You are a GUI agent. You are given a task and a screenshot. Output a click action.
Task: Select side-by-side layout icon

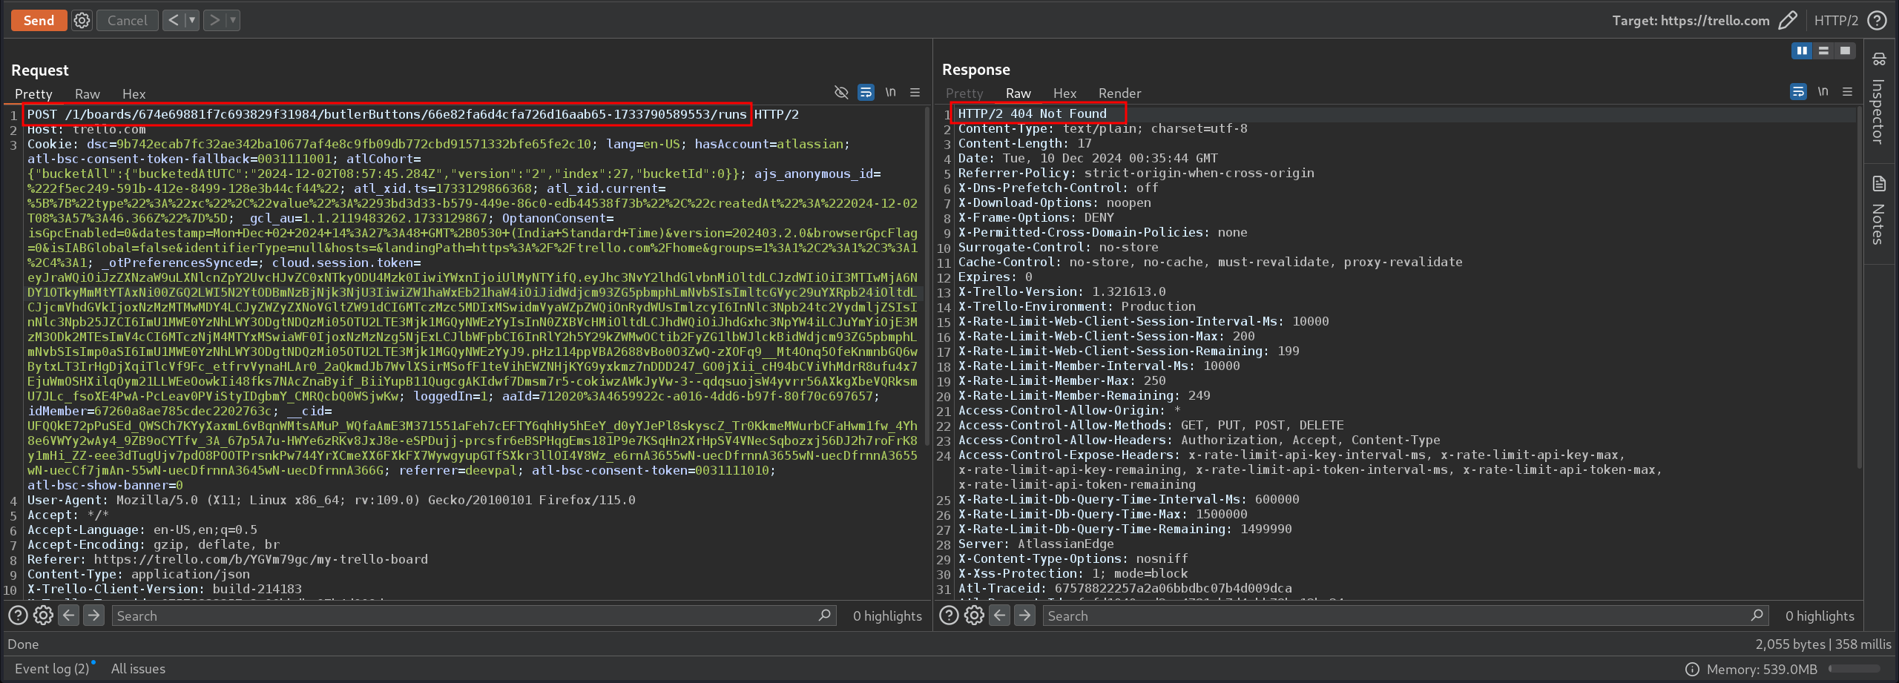1801,50
